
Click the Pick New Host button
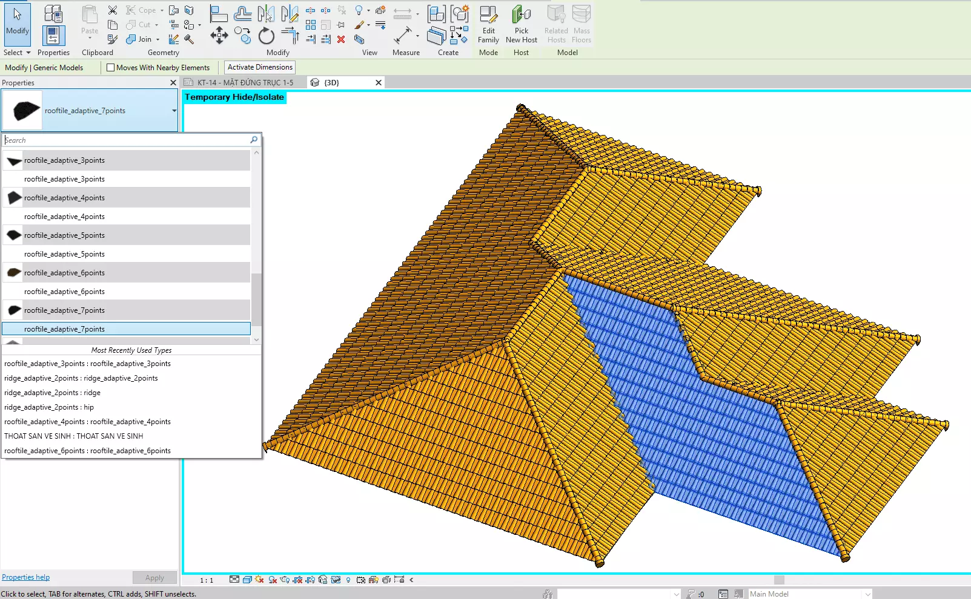522,24
